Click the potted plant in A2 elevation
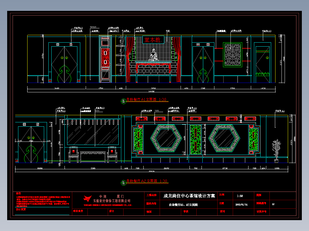309x231 pixels. tap(276, 151)
